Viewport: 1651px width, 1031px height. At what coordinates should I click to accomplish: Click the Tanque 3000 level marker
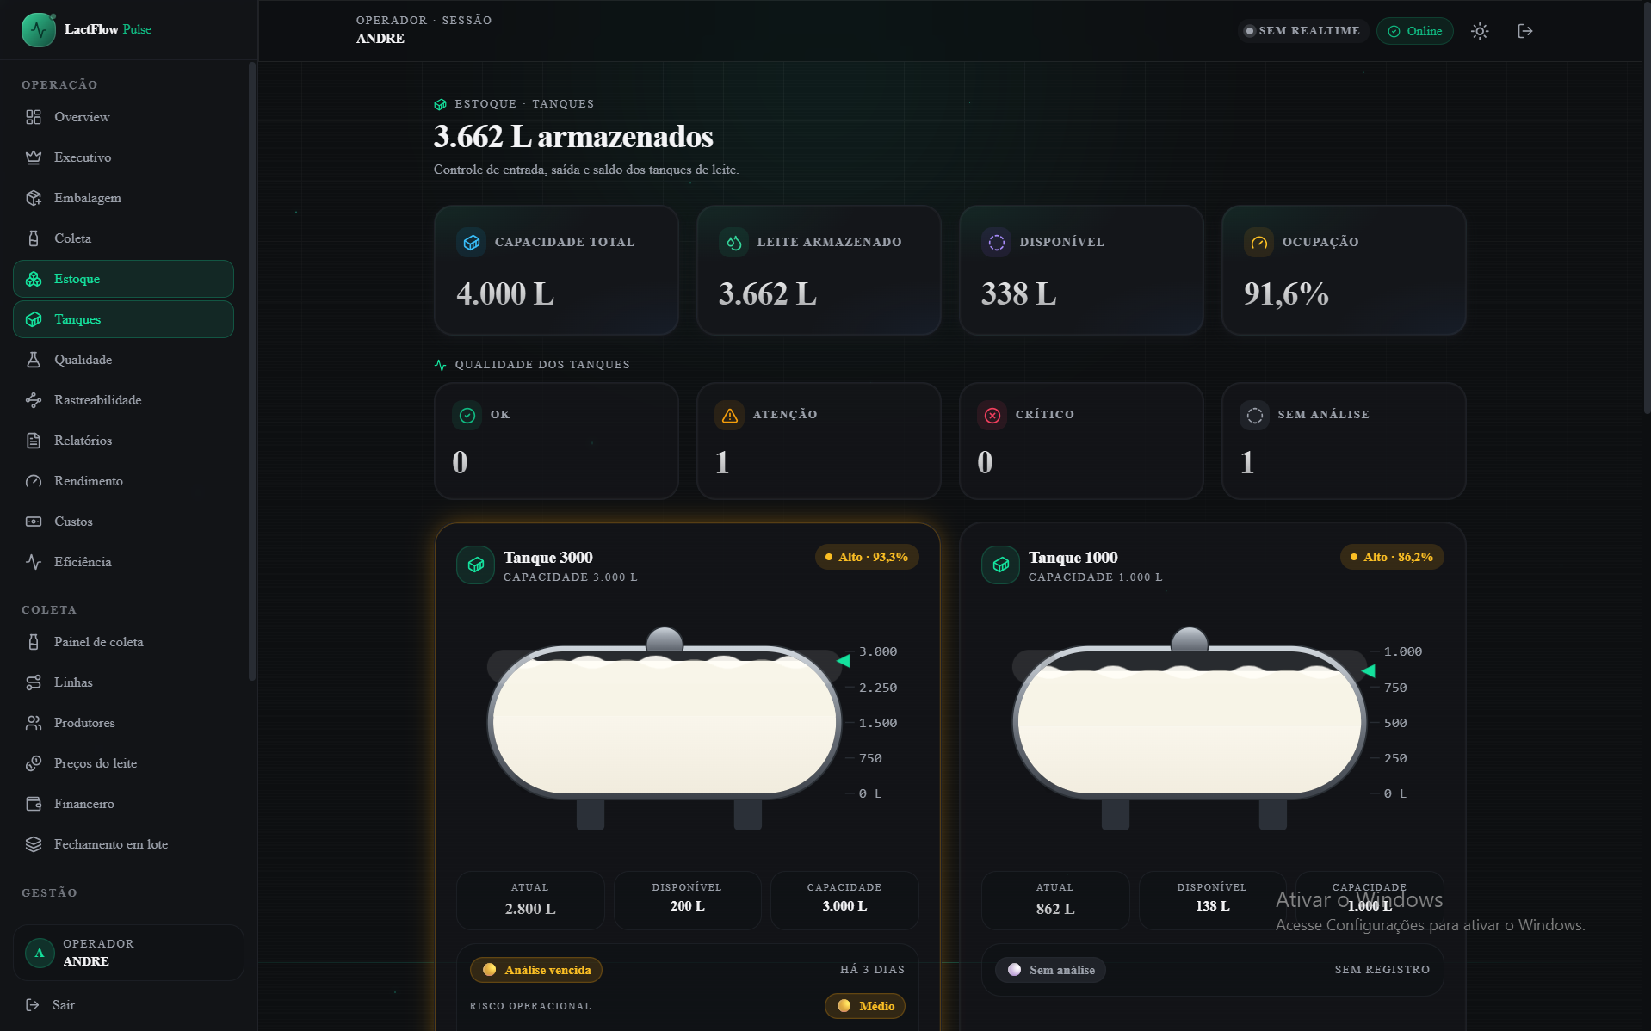(844, 661)
